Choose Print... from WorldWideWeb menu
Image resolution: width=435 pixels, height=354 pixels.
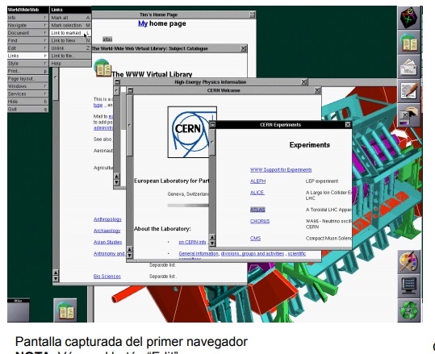(x=27, y=71)
